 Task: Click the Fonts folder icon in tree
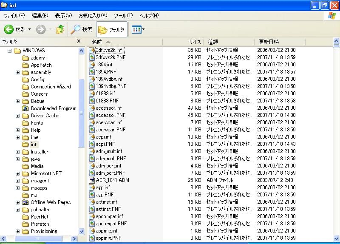tap(25, 123)
